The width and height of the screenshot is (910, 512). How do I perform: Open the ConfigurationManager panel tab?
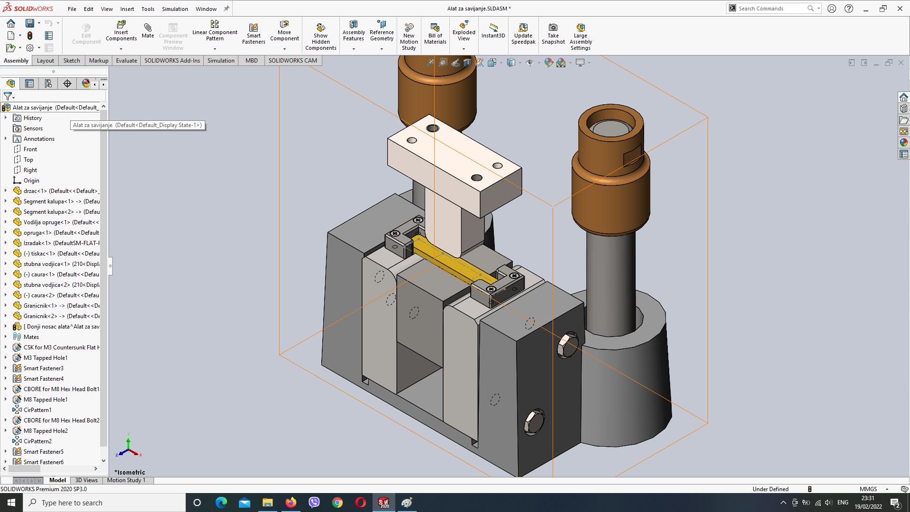[48, 83]
